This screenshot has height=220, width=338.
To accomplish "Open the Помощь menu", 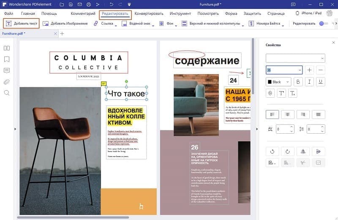I will pyautogui.click(x=49, y=14).
